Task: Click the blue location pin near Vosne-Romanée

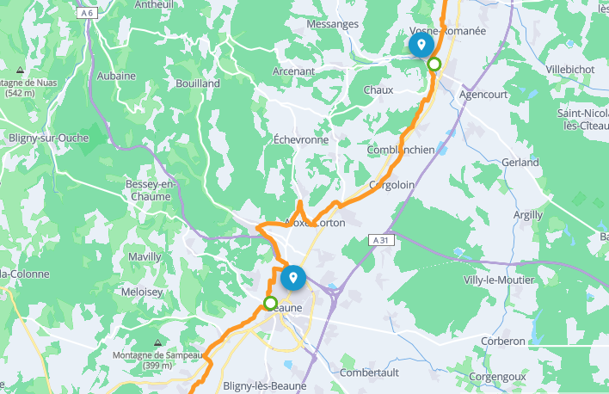Action: pyautogui.click(x=421, y=45)
